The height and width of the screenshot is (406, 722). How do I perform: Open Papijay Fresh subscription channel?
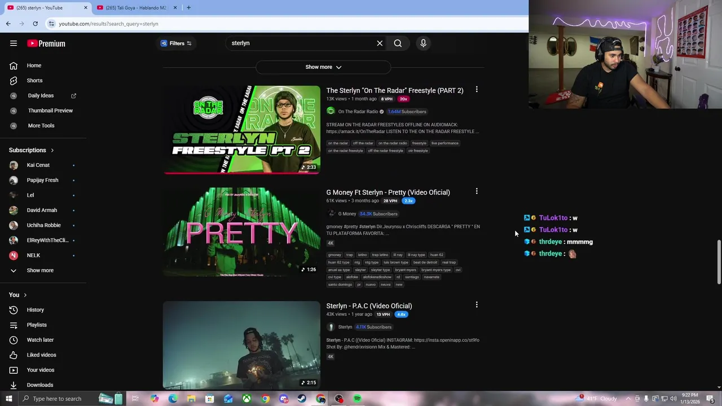coord(43,180)
